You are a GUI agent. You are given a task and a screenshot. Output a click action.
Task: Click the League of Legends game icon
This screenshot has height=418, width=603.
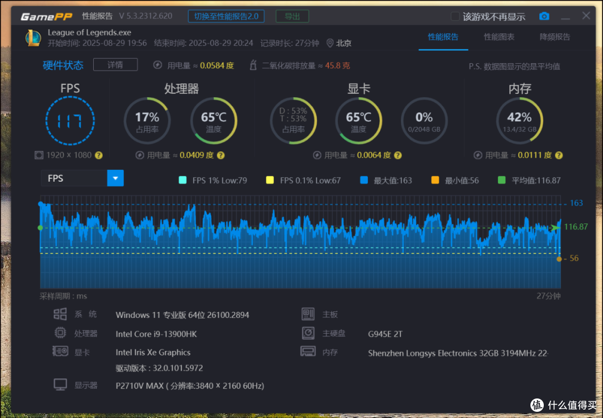pyautogui.click(x=33, y=37)
